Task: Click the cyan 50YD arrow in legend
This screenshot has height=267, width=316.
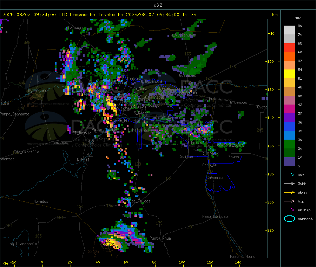Action: pyautogui.click(x=289, y=175)
